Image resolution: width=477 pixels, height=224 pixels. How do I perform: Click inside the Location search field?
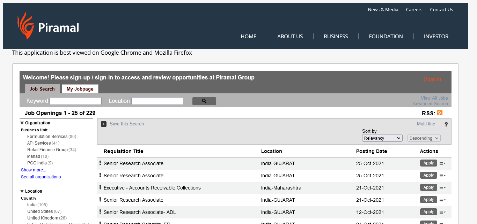157,101
